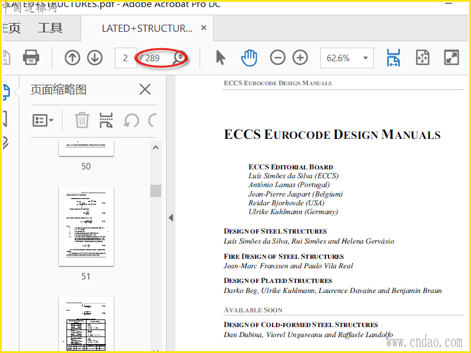The width and height of the screenshot is (471, 353).
Task: Click 'Ulrike Kuhlmann (Germany)' line
Action: pos(293,212)
